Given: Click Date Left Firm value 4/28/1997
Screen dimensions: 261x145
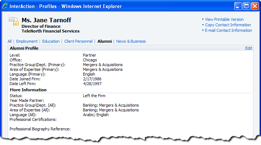Looking at the screenshot, I should click(92, 84).
